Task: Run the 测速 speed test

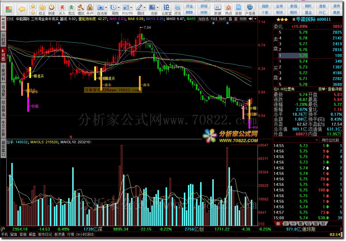Action: 51,10
